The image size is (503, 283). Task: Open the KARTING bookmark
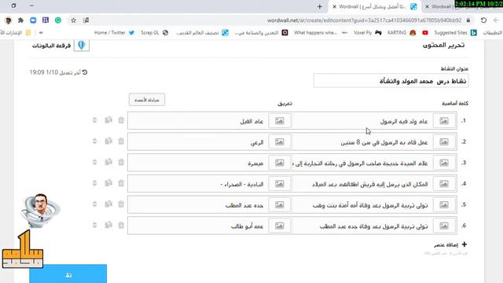(402, 33)
